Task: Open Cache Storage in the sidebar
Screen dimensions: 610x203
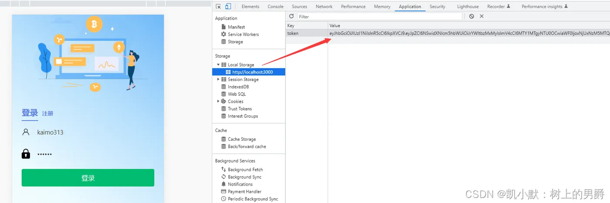Action: [242, 139]
